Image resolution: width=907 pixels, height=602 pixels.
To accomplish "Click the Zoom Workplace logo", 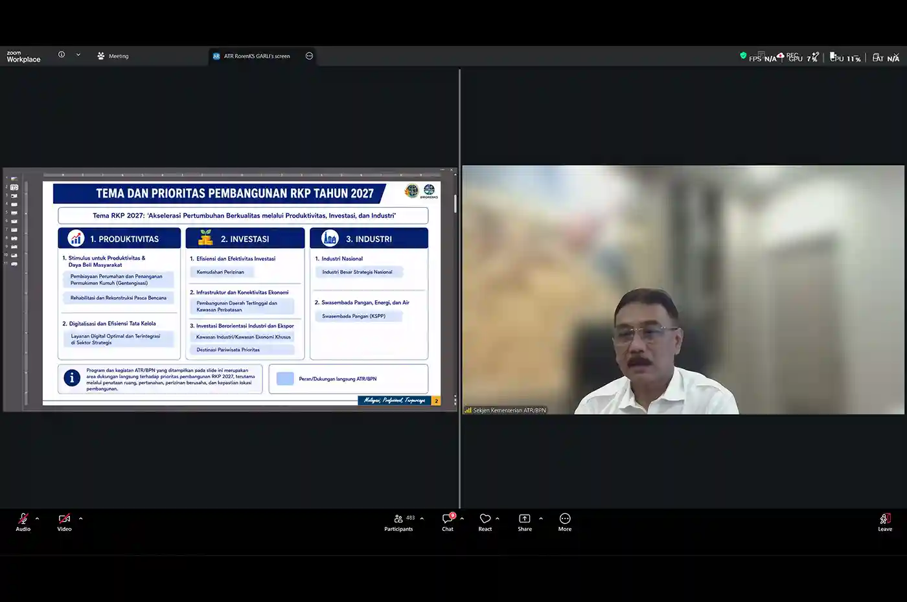I will 23,56.
